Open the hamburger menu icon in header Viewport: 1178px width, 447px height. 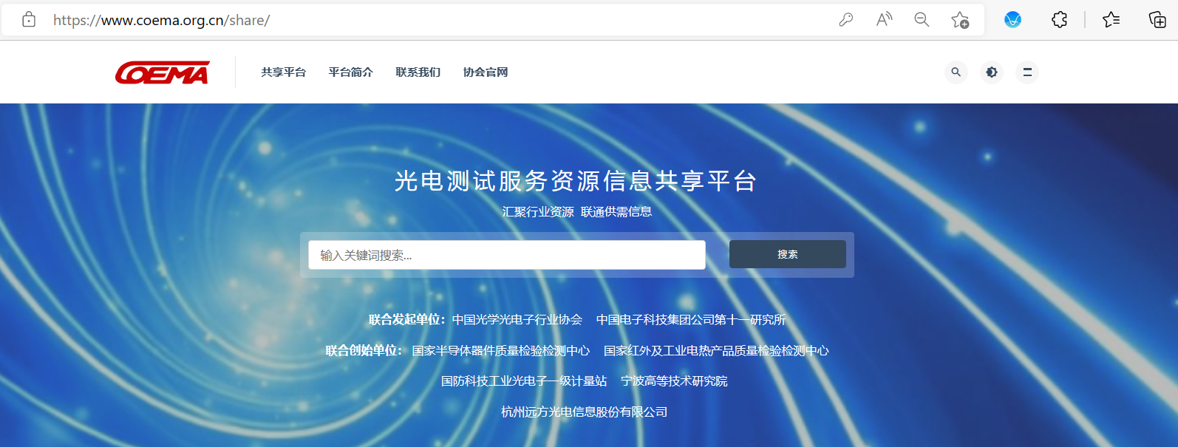click(1027, 72)
